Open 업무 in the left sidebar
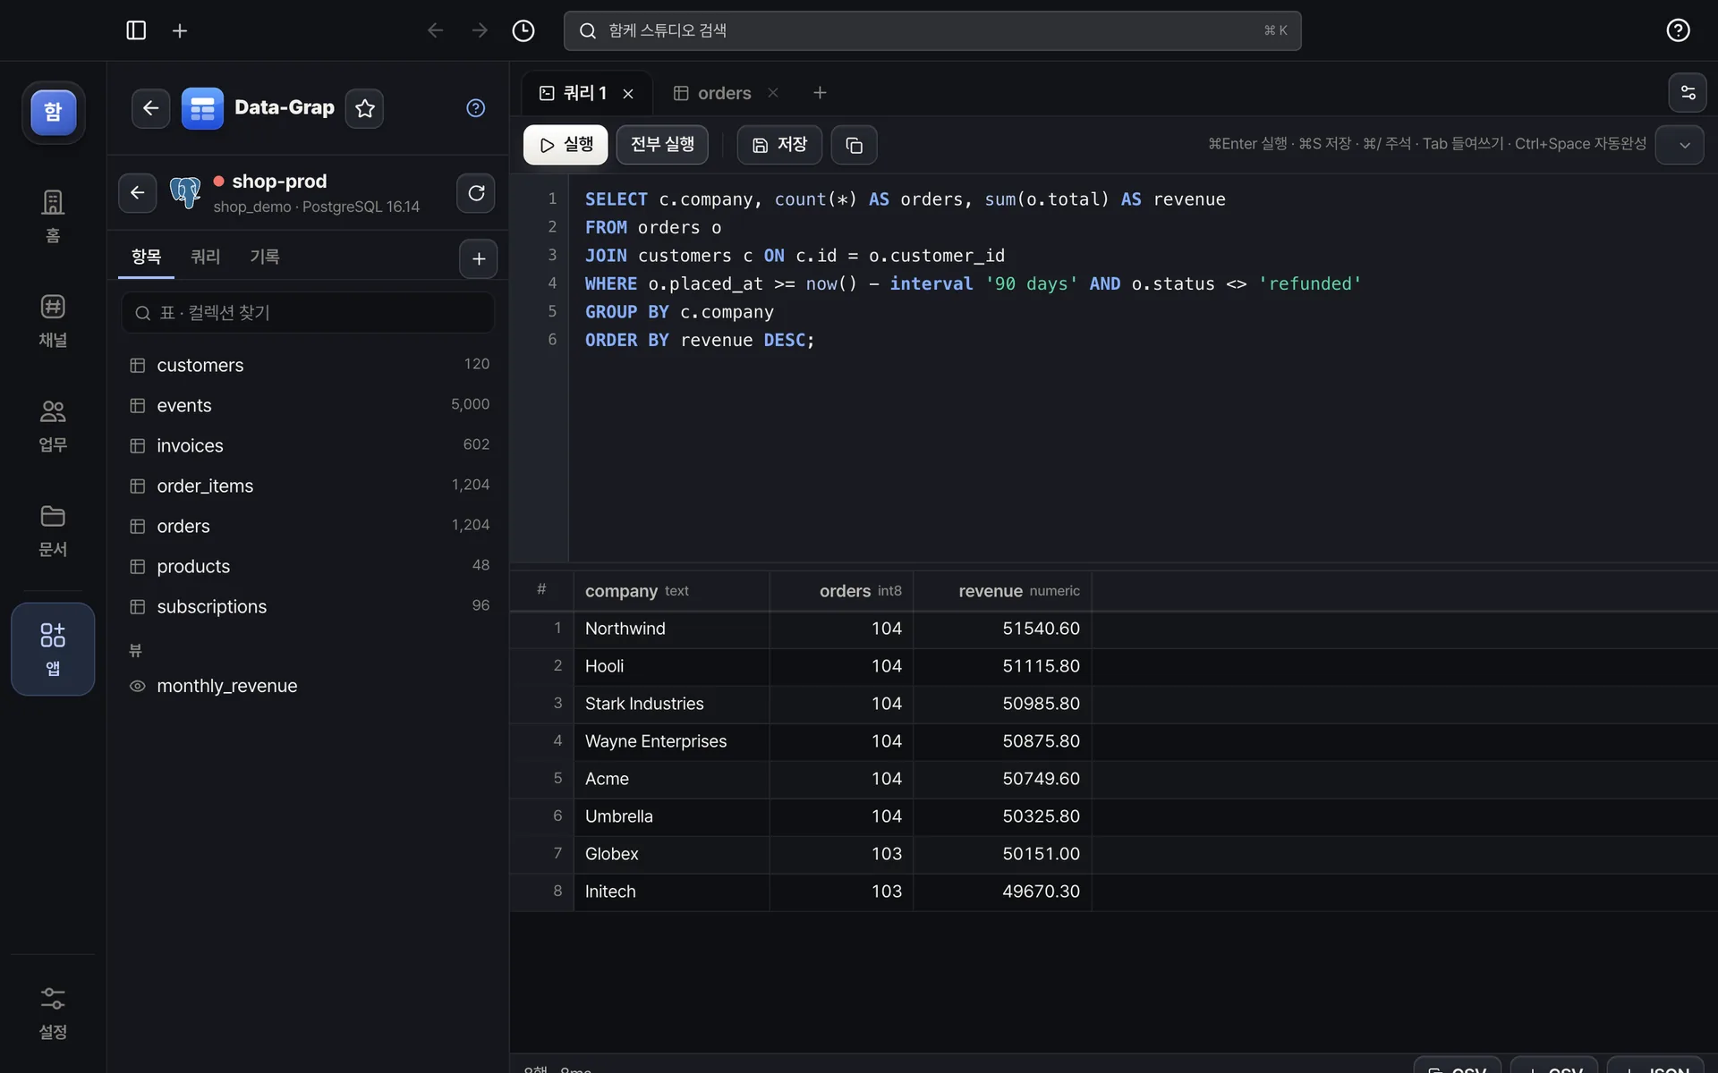1718x1073 pixels. pyautogui.click(x=53, y=425)
